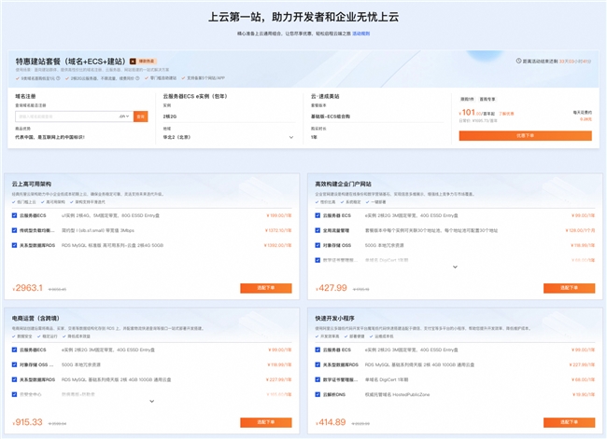Expand the product list in 高效构建企业门户网站
The image size is (607, 439).
[456, 268]
